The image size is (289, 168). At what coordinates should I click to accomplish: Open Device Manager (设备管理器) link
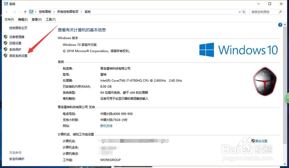[x=17, y=37]
